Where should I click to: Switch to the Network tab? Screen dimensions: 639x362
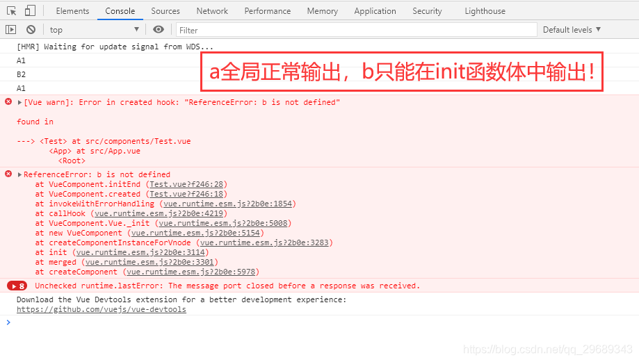click(x=212, y=11)
